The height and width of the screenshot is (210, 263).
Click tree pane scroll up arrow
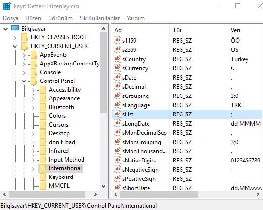pos(104,29)
